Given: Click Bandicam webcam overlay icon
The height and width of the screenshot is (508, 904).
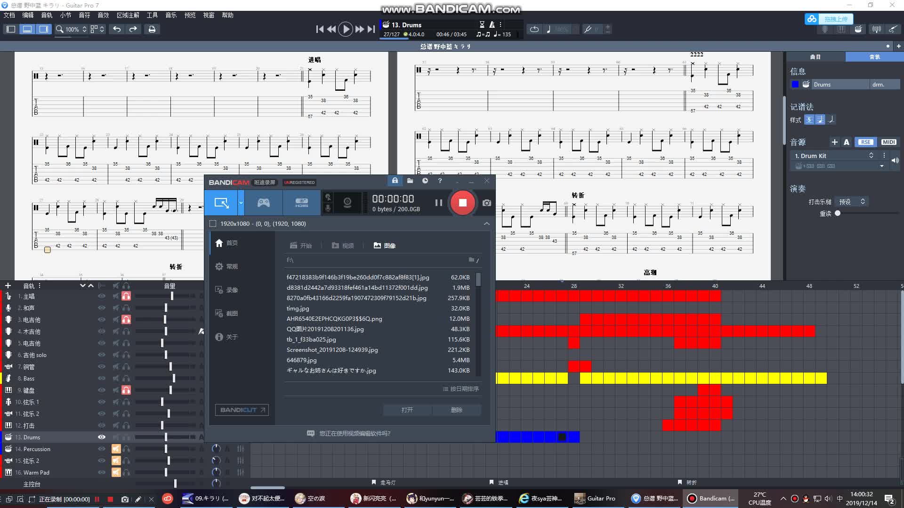Looking at the screenshot, I should pyautogui.click(x=347, y=203).
